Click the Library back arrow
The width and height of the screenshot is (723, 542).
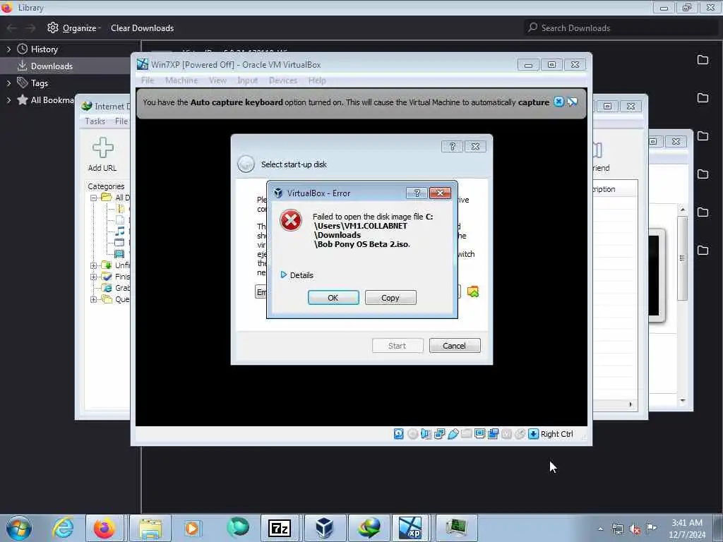pyautogui.click(x=11, y=28)
